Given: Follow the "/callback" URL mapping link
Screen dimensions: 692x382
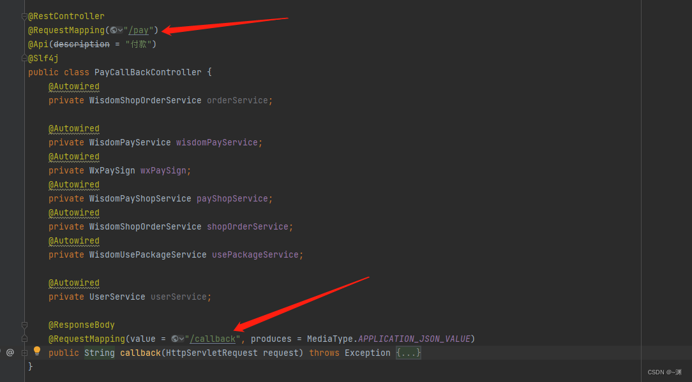Looking at the screenshot, I should (x=213, y=339).
